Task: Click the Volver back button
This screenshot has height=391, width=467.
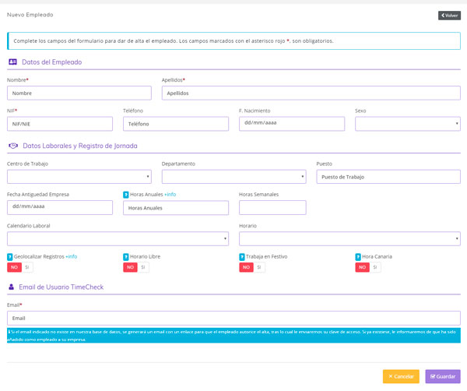Action: coord(449,16)
